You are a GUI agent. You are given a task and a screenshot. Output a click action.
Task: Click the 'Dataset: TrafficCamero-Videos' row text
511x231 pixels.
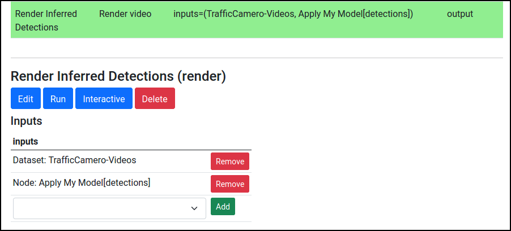(75, 160)
